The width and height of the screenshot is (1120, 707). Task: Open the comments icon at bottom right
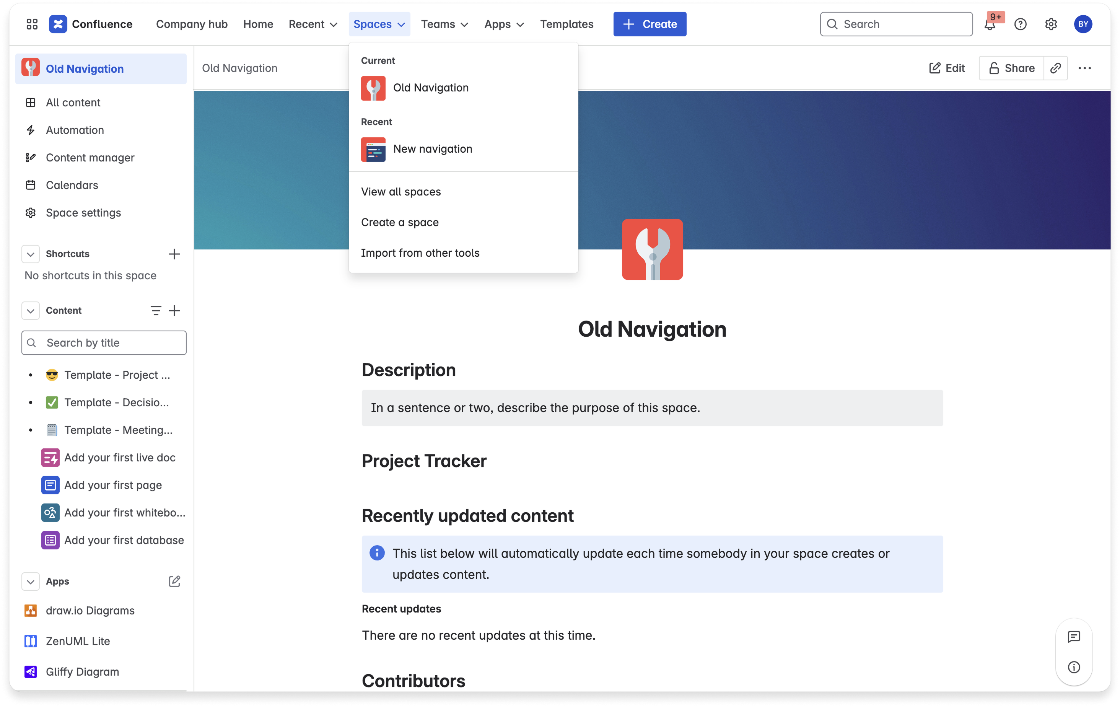[x=1074, y=637]
